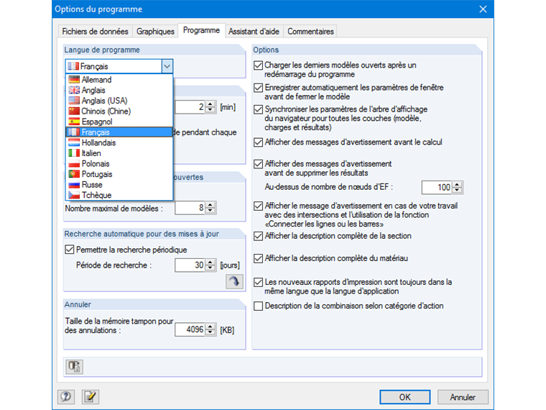Choose Russe language option
This screenshot has height=410, width=546.
(x=119, y=184)
